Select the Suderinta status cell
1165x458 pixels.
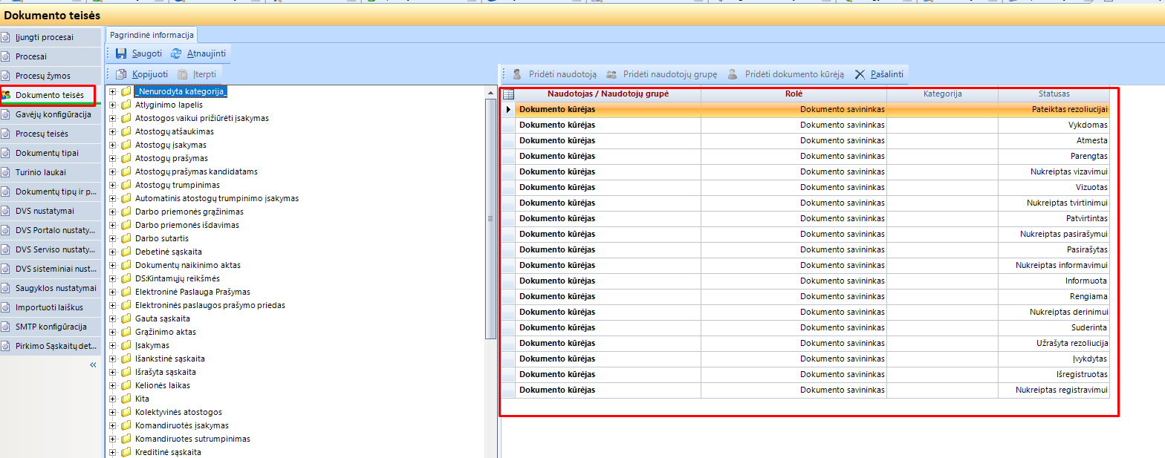point(1054,327)
